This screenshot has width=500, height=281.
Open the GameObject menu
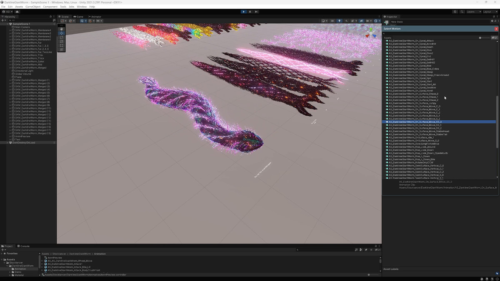click(32, 7)
